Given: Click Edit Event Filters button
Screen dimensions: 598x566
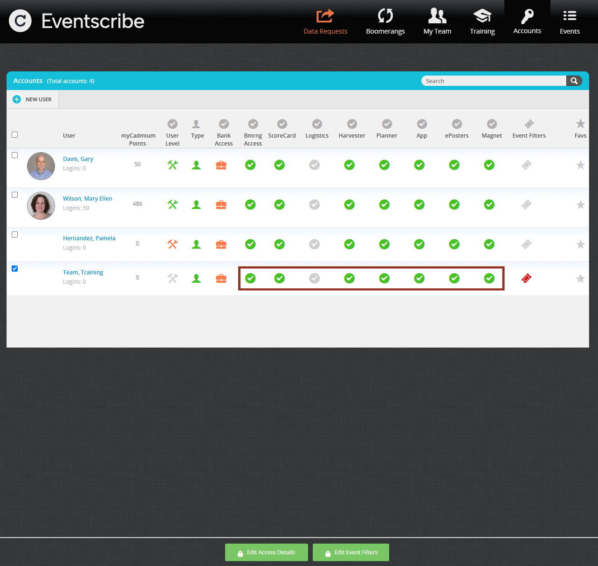Looking at the screenshot, I should tap(351, 552).
